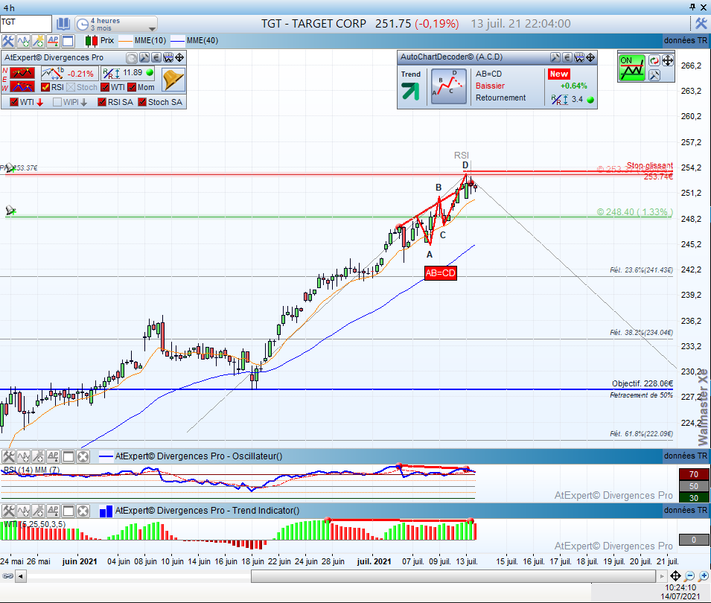711x603 pixels.
Task: Click the TGT ticker input field
Action: point(26,24)
